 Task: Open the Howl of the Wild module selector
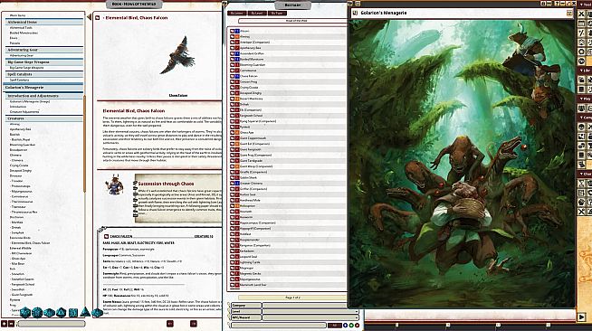pos(293,21)
